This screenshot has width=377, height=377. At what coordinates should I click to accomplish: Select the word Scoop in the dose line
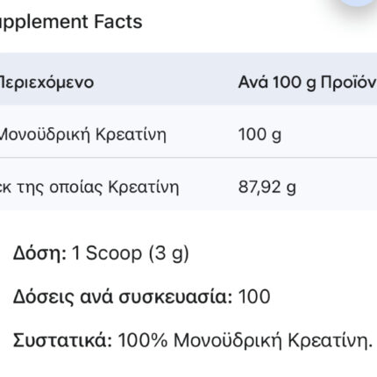point(114,253)
